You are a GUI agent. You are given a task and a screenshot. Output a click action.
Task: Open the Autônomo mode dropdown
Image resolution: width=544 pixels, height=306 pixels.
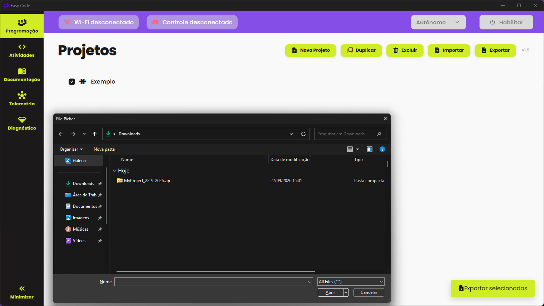[x=438, y=22]
